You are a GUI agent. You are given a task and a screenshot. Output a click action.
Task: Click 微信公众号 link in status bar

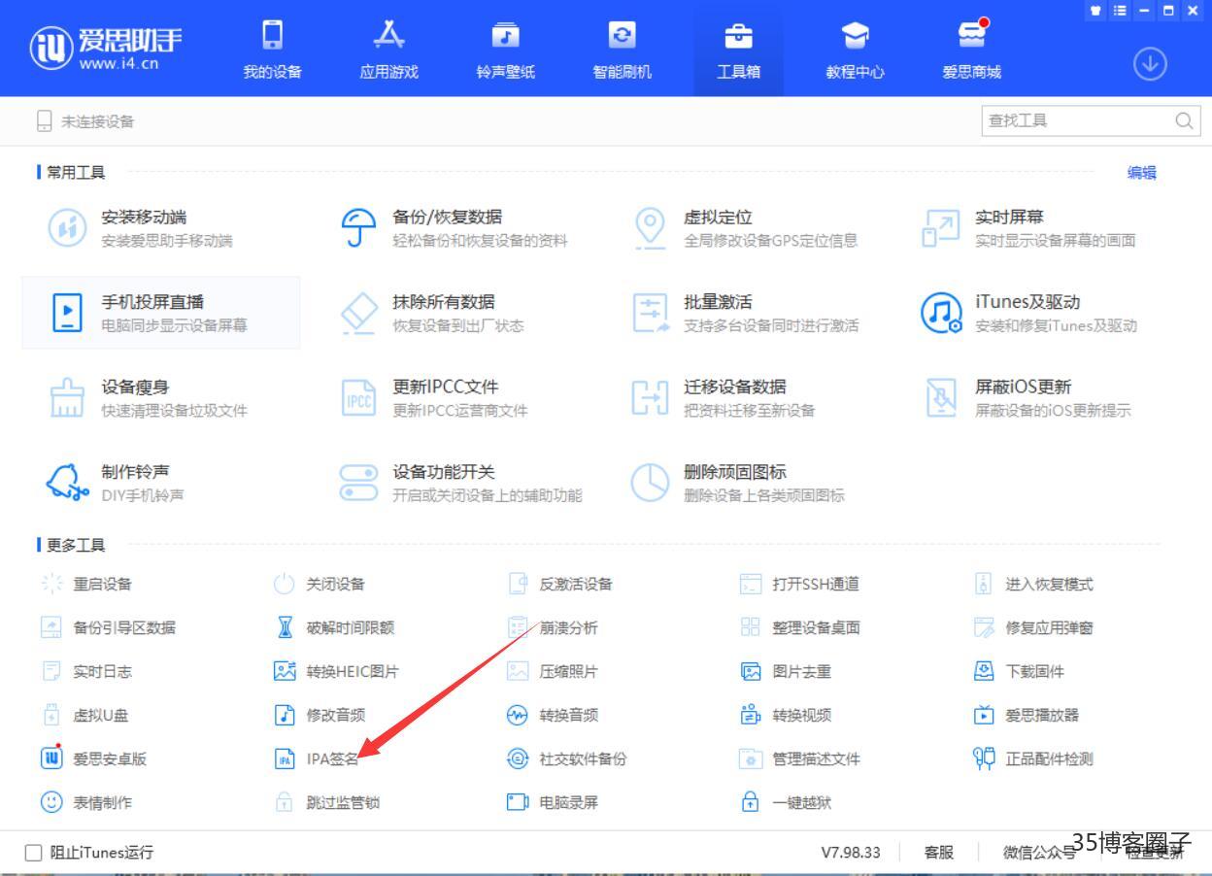coord(1039,853)
